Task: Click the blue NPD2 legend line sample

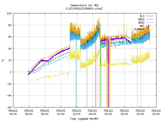Action: click(150, 22)
